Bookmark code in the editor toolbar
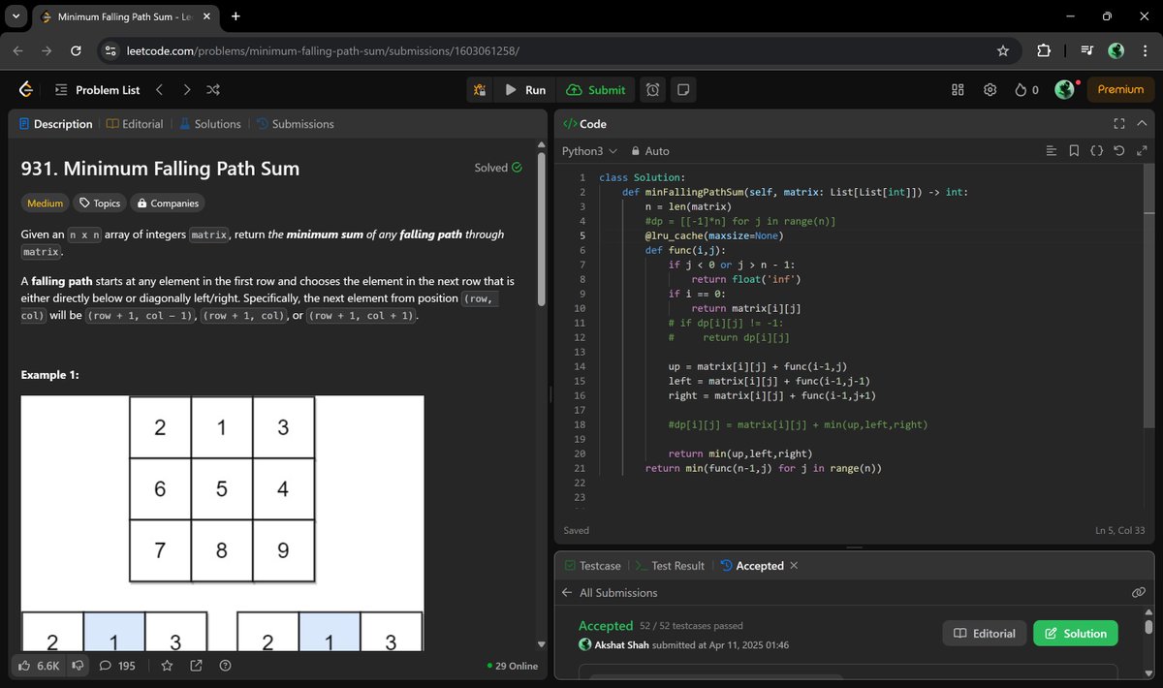This screenshot has height=688, width=1163. tap(1074, 151)
